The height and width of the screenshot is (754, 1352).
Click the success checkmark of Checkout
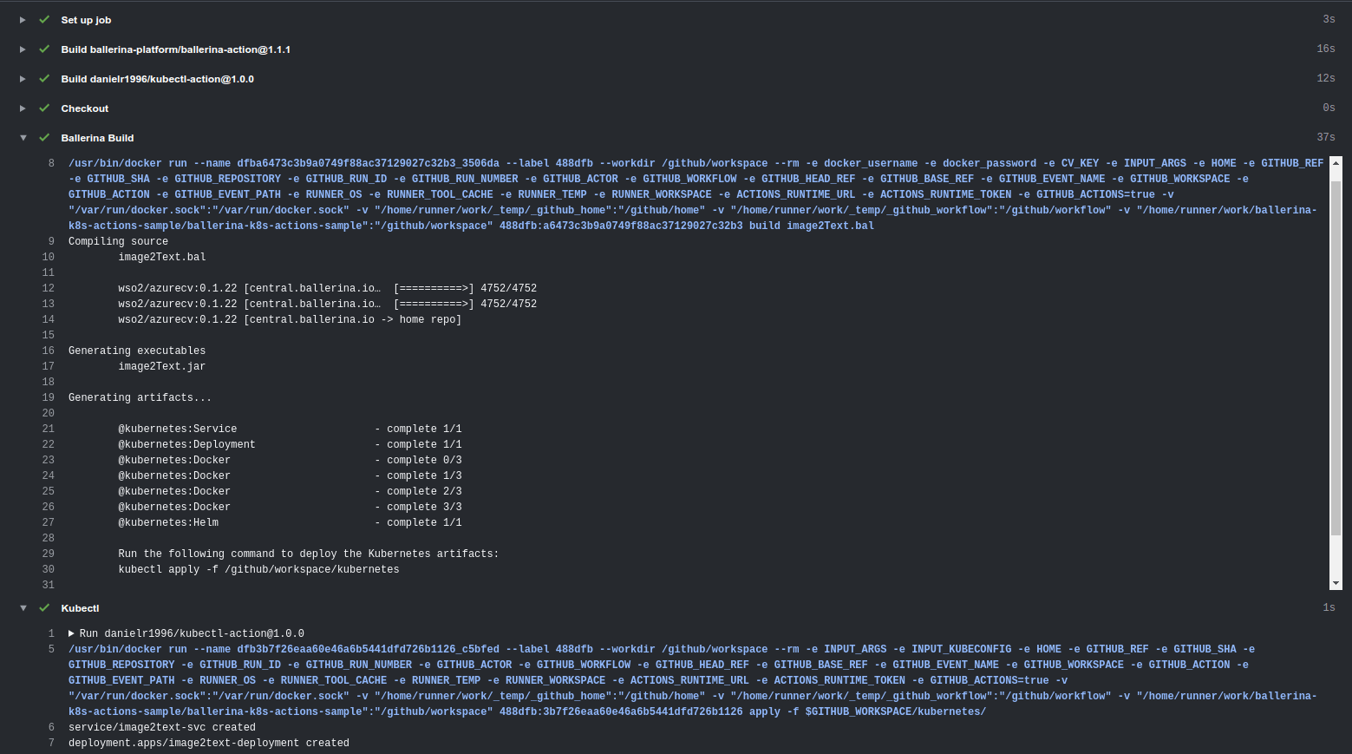[x=44, y=108]
